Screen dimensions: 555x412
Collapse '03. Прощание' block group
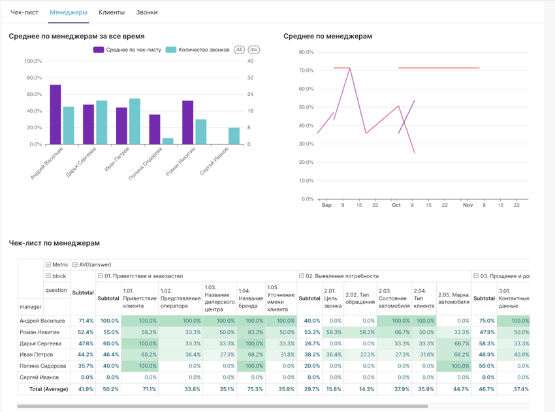click(476, 276)
